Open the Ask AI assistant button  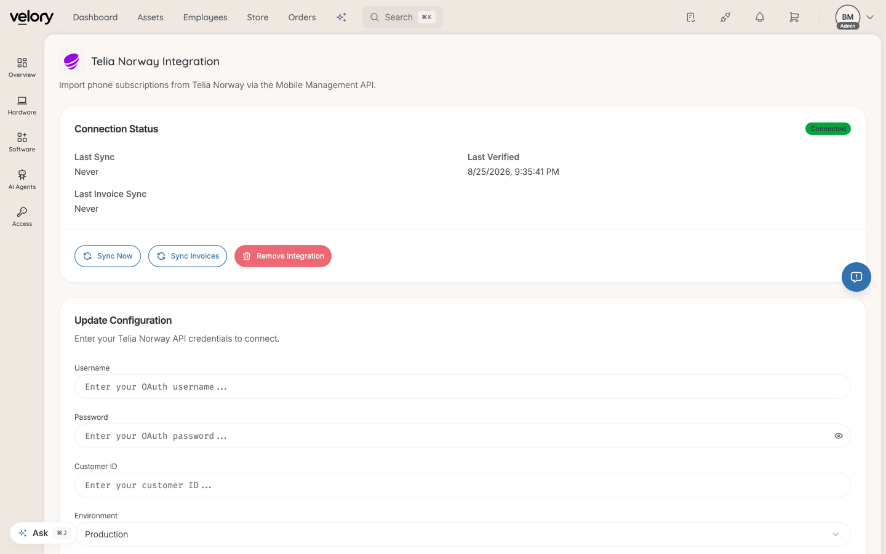(43, 533)
